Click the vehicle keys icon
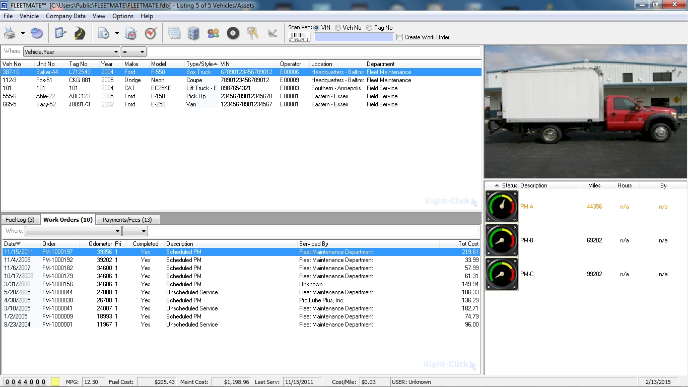 [252, 33]
